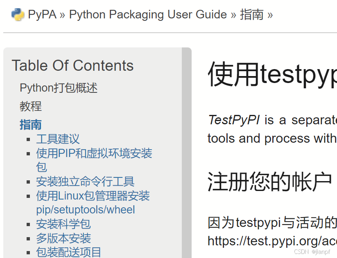
Task: Click the Python logo icon
Action: point(18,15)
